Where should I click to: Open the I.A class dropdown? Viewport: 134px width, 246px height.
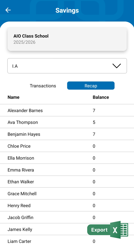tap(67, 66)
